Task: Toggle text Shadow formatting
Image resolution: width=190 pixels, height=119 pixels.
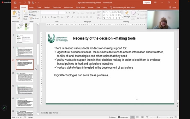Action: point(52,17)
